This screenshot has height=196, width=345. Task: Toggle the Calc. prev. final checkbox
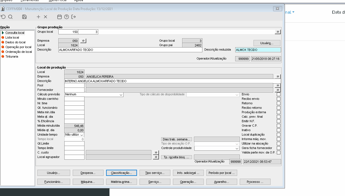click(x=278, y=117)
